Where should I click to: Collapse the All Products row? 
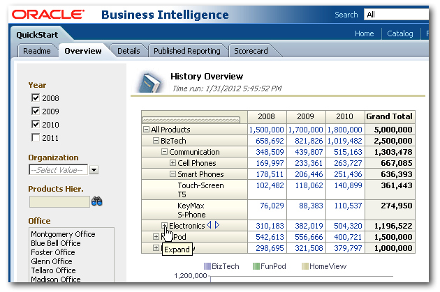[146, 130]
